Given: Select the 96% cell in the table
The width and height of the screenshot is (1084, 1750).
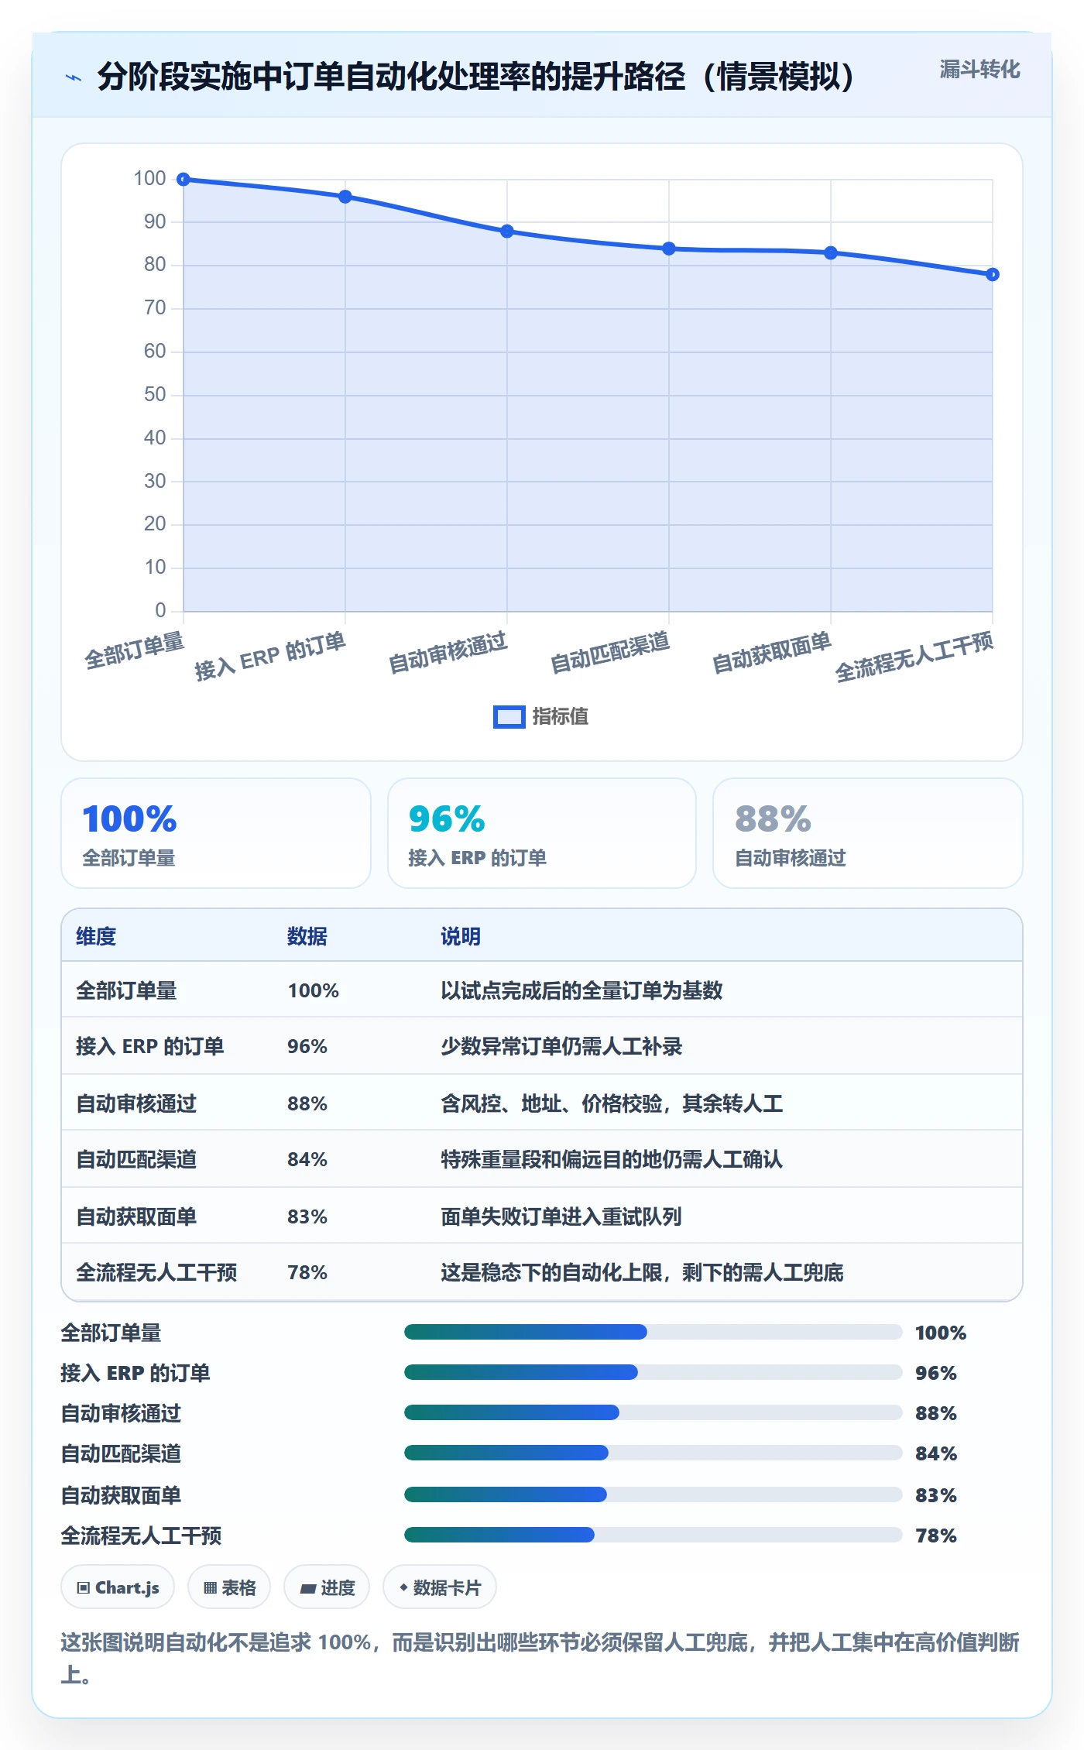Looking at the screenshot, I should click(307, 1047).
